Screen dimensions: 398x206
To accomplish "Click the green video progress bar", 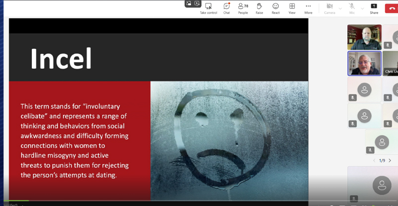I will (x=16, y=201).
